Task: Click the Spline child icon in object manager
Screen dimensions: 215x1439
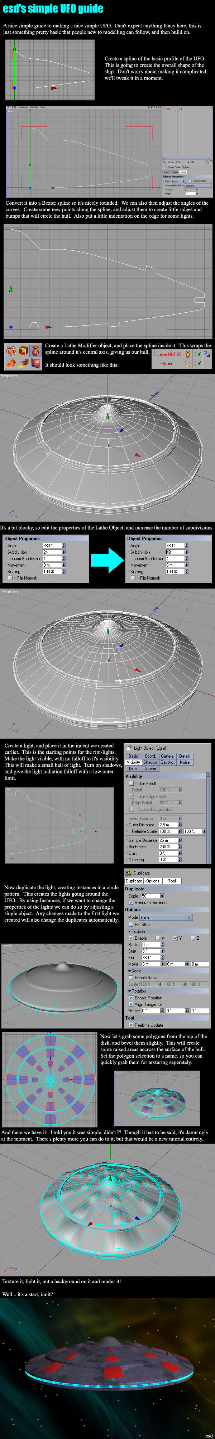Action: click(x=188, y=364)
